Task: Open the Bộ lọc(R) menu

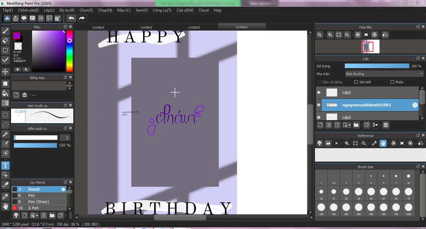Action: (x=67, y=10)
